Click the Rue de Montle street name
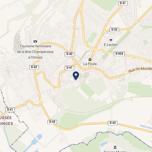 (140, 70)
